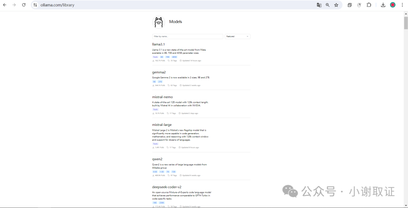Viewport: 408px width, 208px height.
Task: Click the 7B tag under qwen2
Action: click(168, 172)
